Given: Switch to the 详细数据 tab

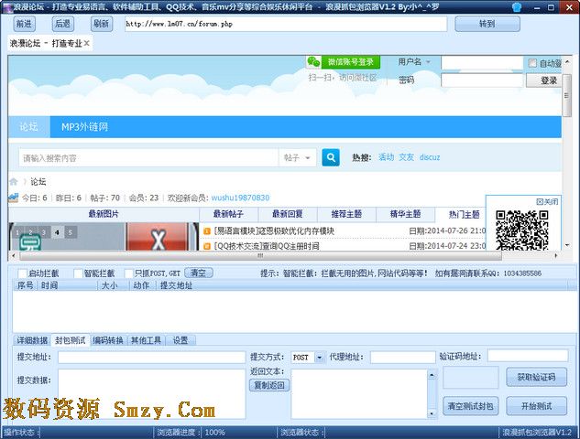Looking at the screenshot, I should pos(32,340).
